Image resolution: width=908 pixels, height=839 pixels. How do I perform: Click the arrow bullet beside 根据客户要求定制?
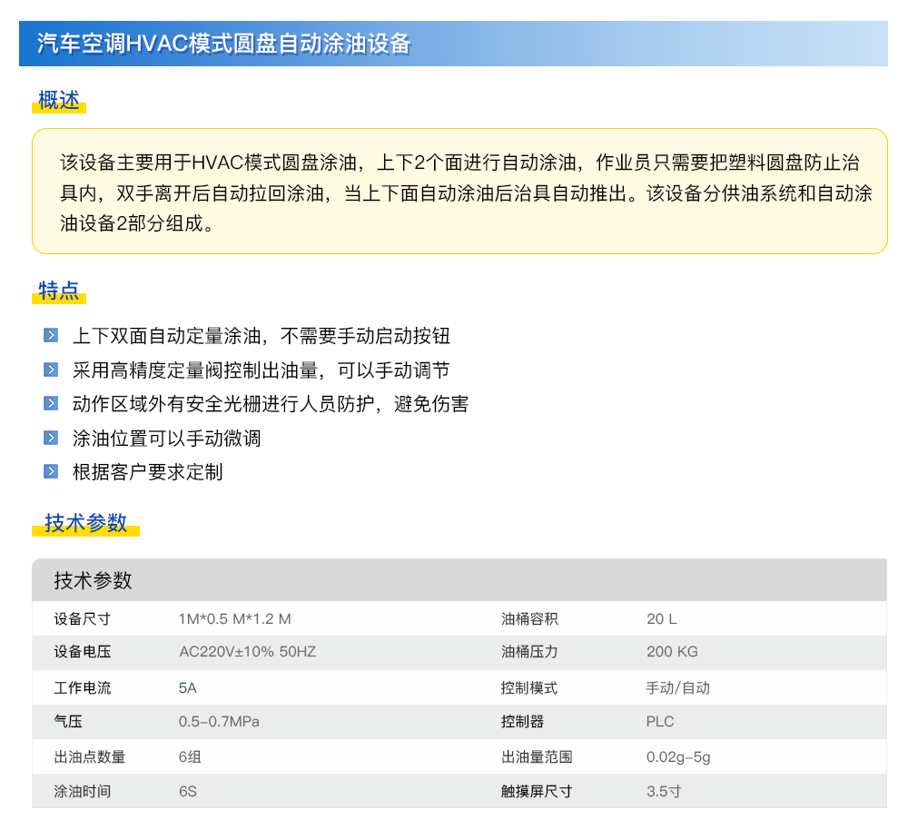pos(51,471)
